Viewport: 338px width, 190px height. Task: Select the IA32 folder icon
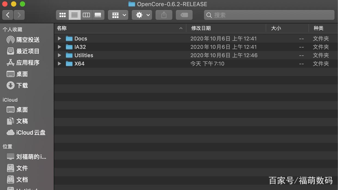pos(69,47)
